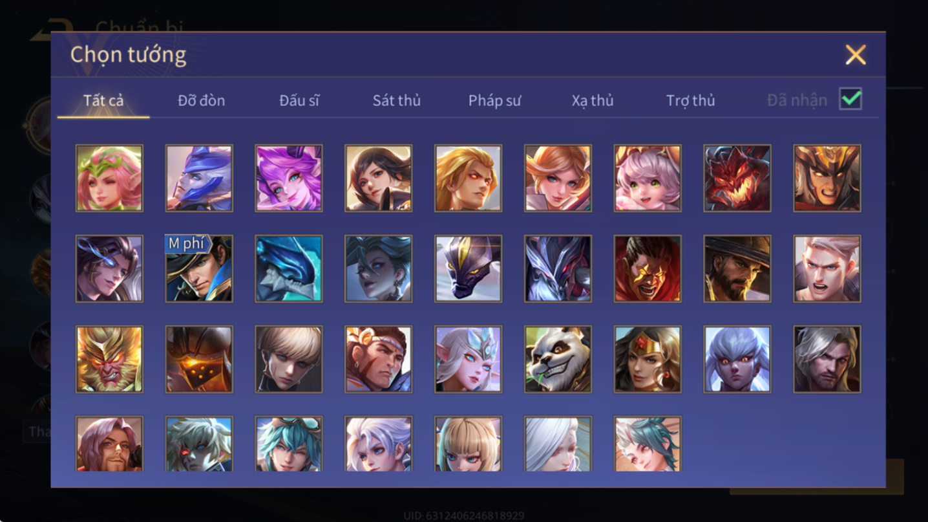Pick the teal-haired goggles hero

tap(289, 444)
